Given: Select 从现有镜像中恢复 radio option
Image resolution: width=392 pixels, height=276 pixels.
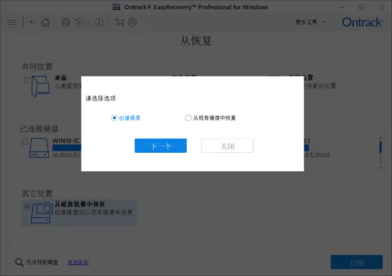Looking at the screenshot, I should click(x=188, y=117).
